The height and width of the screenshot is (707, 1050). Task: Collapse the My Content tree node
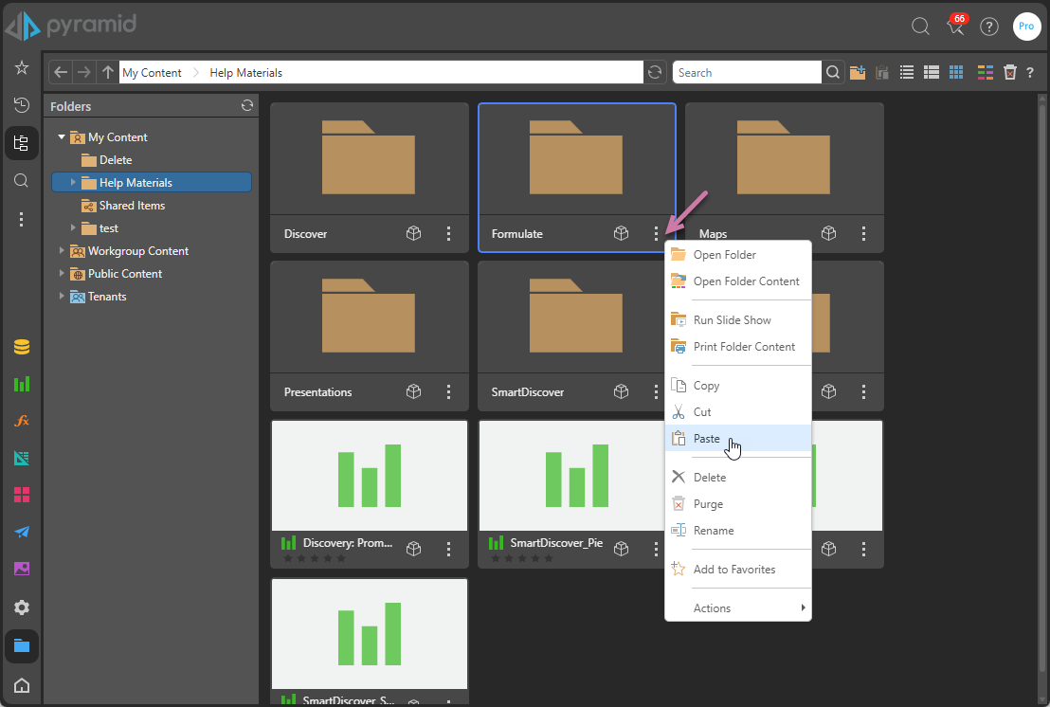pyautogui.click(x=62, y=137)
